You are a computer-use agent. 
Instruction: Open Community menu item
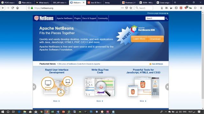(x=103, y=18)
